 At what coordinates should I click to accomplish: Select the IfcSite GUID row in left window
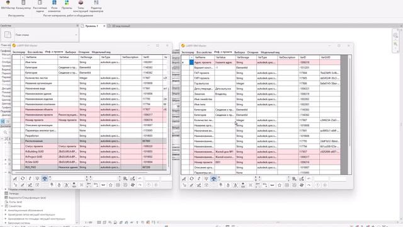[x=94, y=162]
